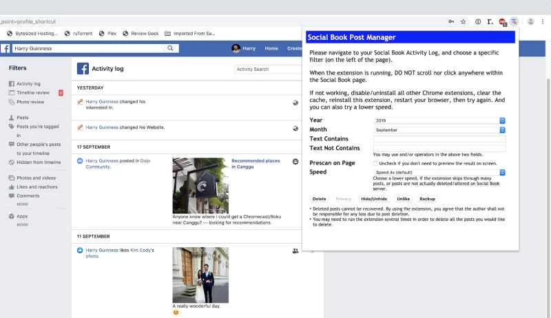Toggle the Prescan on Page checkbox
551x318 pixels.
pos(375,163)
